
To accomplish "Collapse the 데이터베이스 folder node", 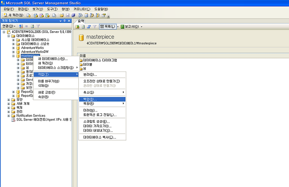I will 9,36.
